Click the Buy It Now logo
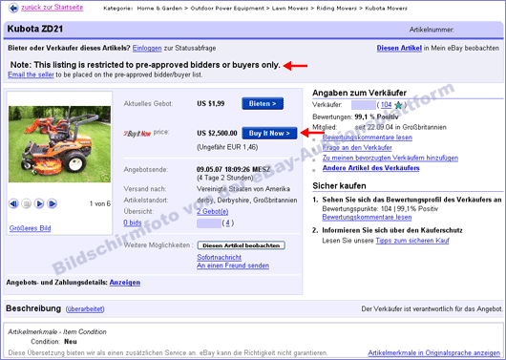Viewport: 506px width, 360px height. 137,134
